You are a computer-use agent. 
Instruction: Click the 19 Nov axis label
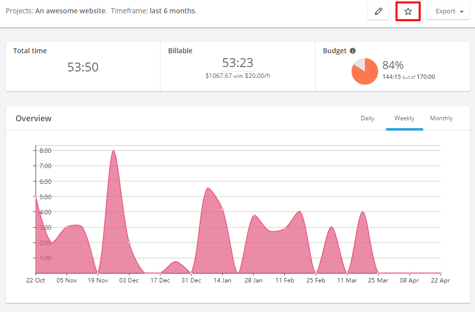pos(98,280)
